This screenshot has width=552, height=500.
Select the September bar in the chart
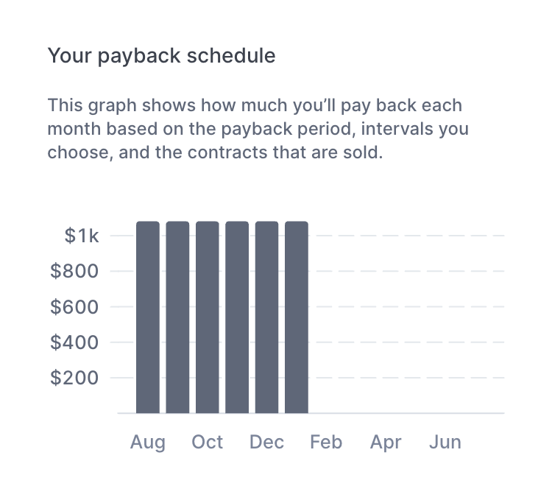pos(177,317)
